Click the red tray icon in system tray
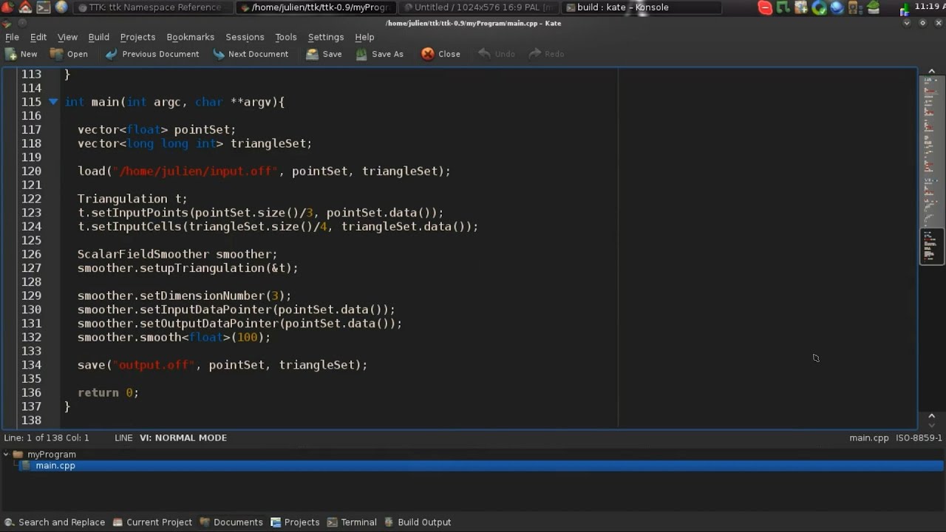This screenshot has width=946, height=532. [x=765, y=7]
